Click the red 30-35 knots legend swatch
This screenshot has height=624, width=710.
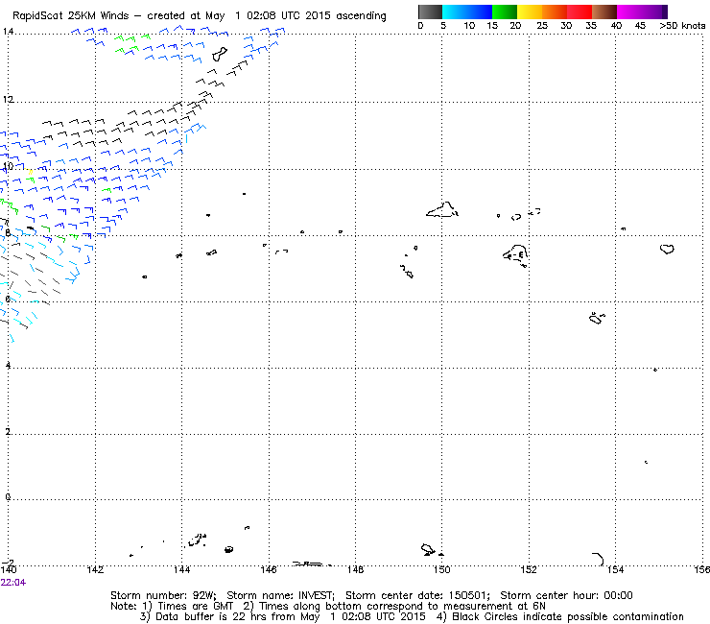pyautogui.click(x=580, y=12)
